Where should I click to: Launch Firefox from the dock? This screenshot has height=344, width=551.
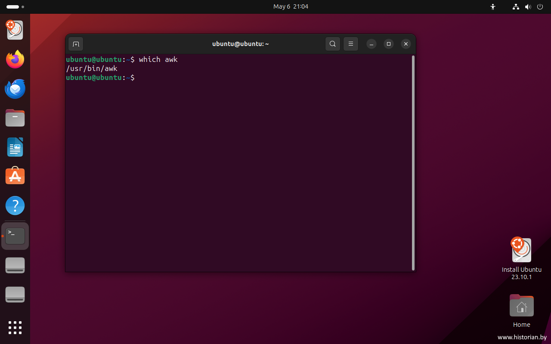tap(15, 59)
